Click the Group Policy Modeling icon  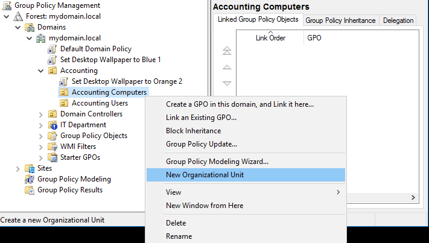(30, 179)
